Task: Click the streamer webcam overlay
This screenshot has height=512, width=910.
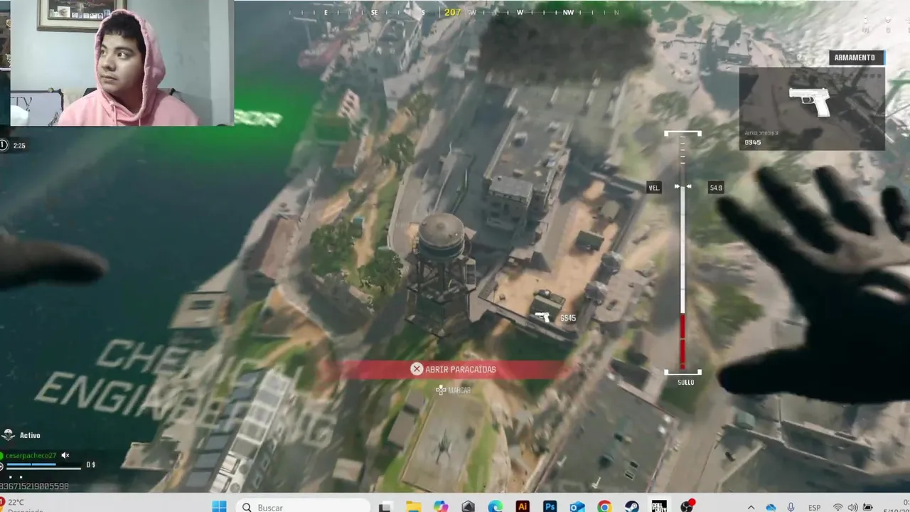Action: pos(122,63)
